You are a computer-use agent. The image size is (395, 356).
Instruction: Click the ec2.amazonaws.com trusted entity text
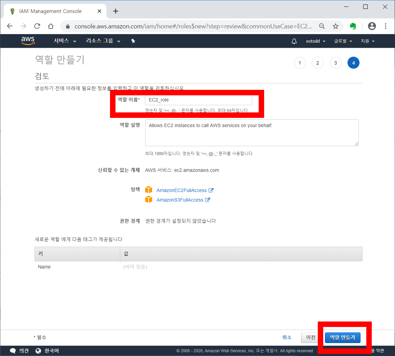(x=196, y=170)
